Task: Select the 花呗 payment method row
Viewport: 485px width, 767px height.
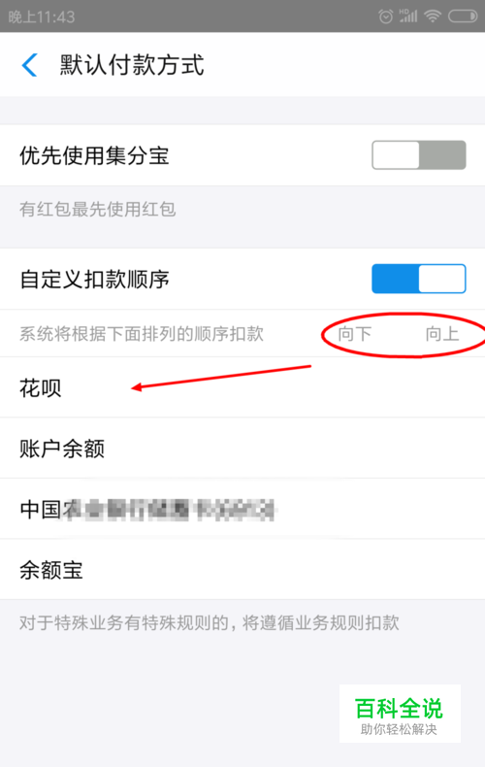Action: click(x=242, y=388)
